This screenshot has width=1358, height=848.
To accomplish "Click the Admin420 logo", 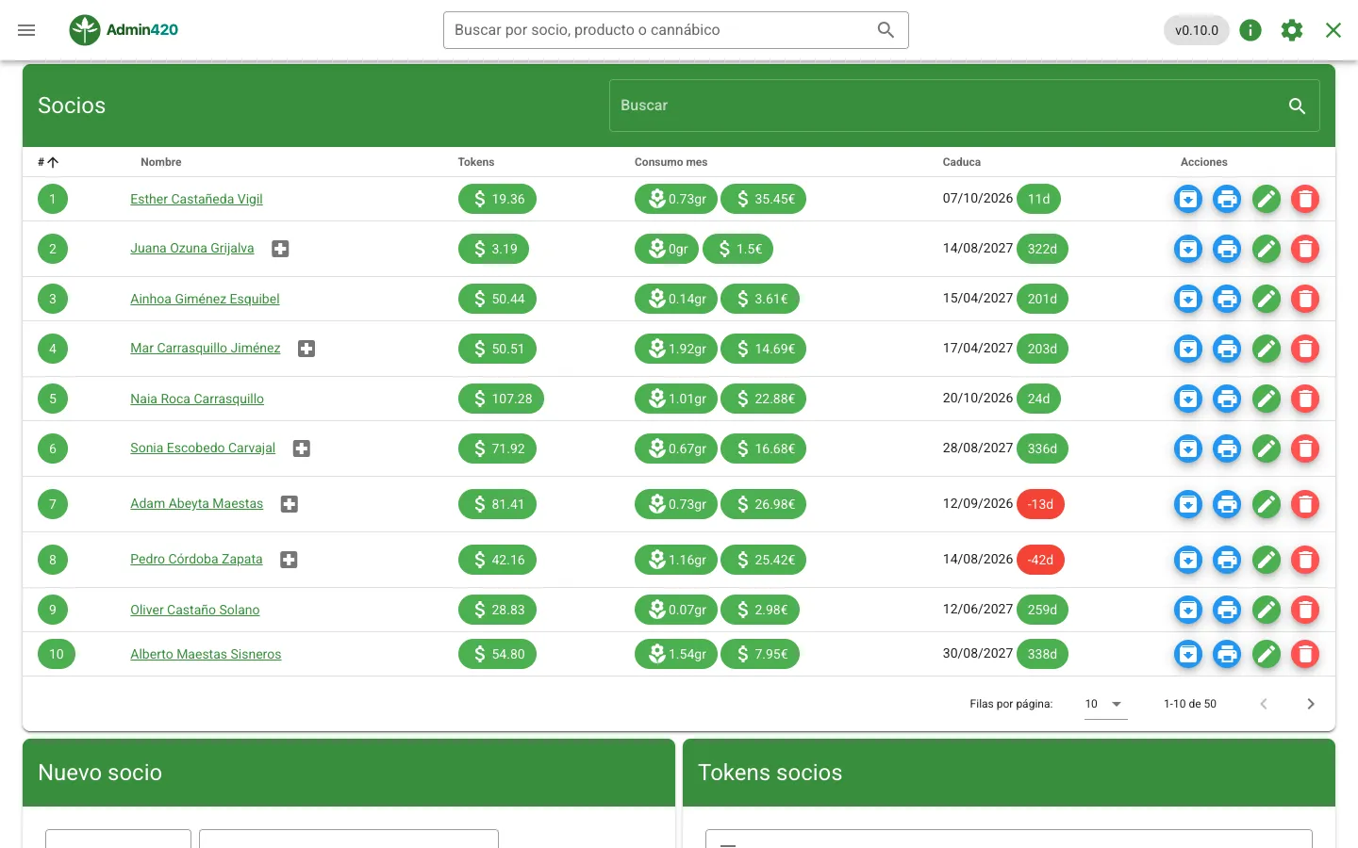I will (x=124, y=30).
